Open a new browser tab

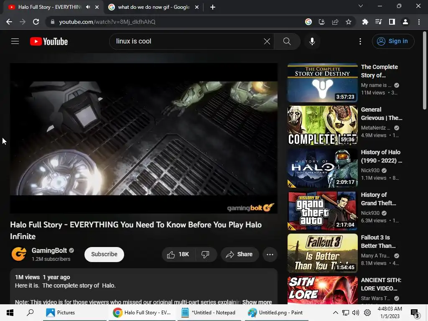[x=213, y=7]
